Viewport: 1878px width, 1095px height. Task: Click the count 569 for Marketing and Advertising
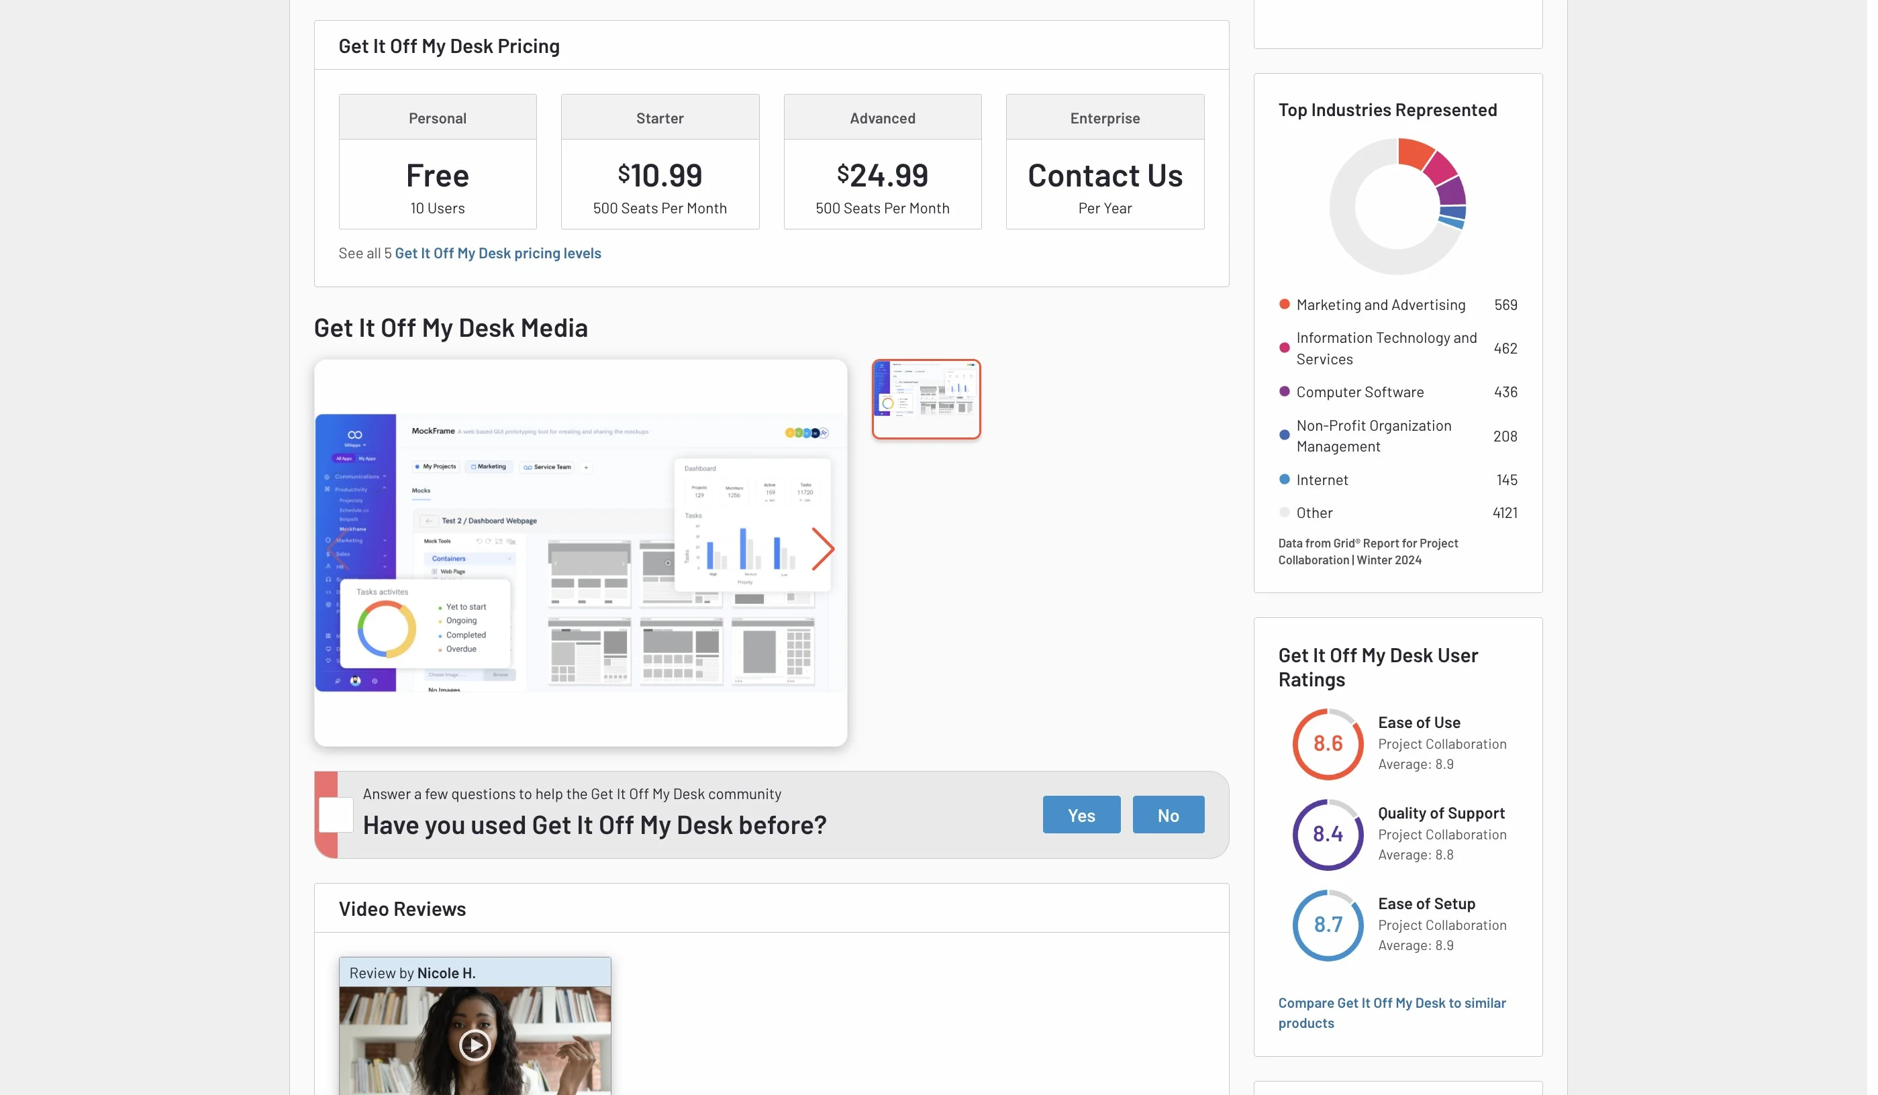click(x=1505, y=305)
